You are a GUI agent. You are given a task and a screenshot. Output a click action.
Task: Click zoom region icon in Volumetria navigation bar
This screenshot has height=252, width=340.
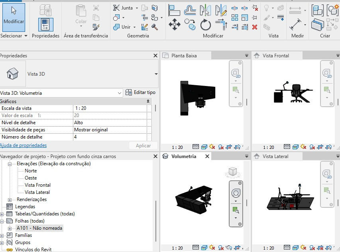coord(236,210)
